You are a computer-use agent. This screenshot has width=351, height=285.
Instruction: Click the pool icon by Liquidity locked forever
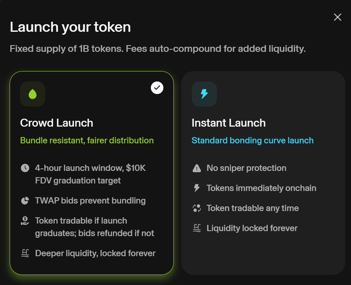click(x=197, y=228)
